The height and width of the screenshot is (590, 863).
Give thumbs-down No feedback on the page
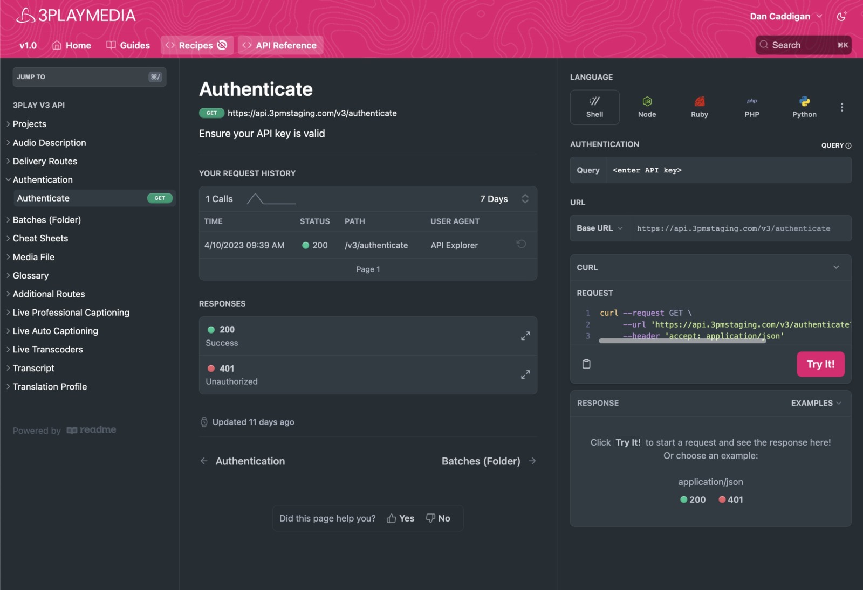point(439,518)
